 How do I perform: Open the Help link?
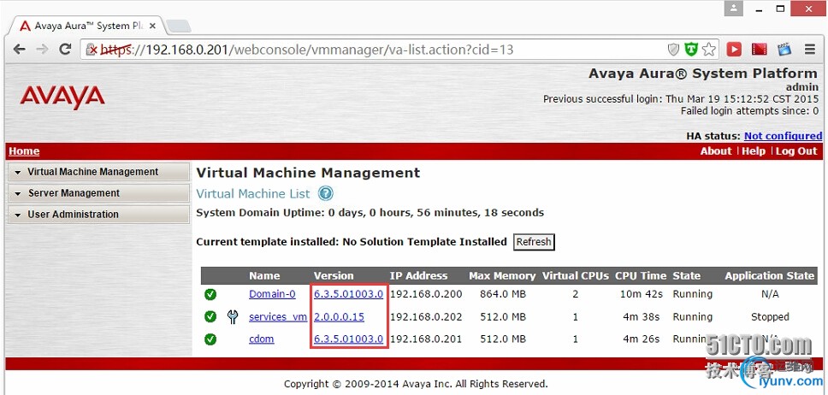pos(754,151)
